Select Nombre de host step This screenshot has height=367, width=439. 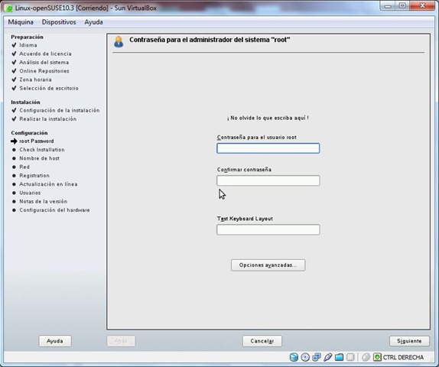[40, 158]
